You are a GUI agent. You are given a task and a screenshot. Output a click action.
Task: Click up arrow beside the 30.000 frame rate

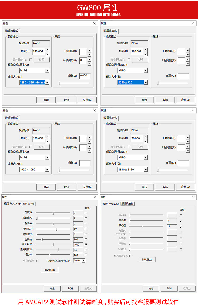(146, 137)
